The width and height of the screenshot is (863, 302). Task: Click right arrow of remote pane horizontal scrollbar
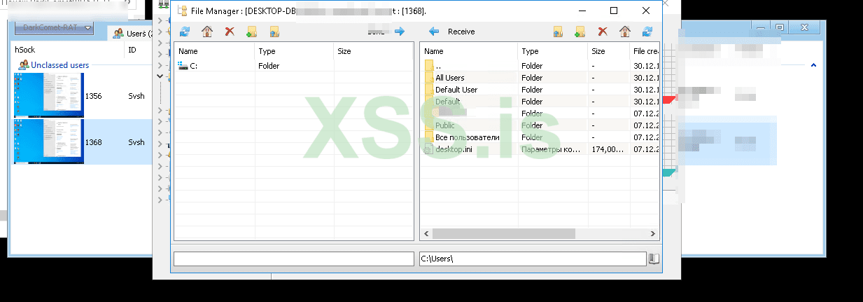tap(654, 234)
